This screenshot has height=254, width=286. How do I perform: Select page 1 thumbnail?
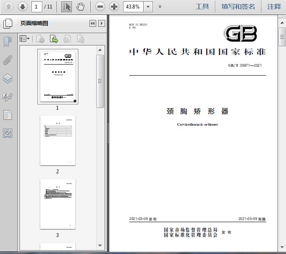58,76
